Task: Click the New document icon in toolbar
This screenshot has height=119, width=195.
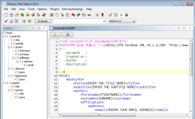Action: click(x=6, y=15)
